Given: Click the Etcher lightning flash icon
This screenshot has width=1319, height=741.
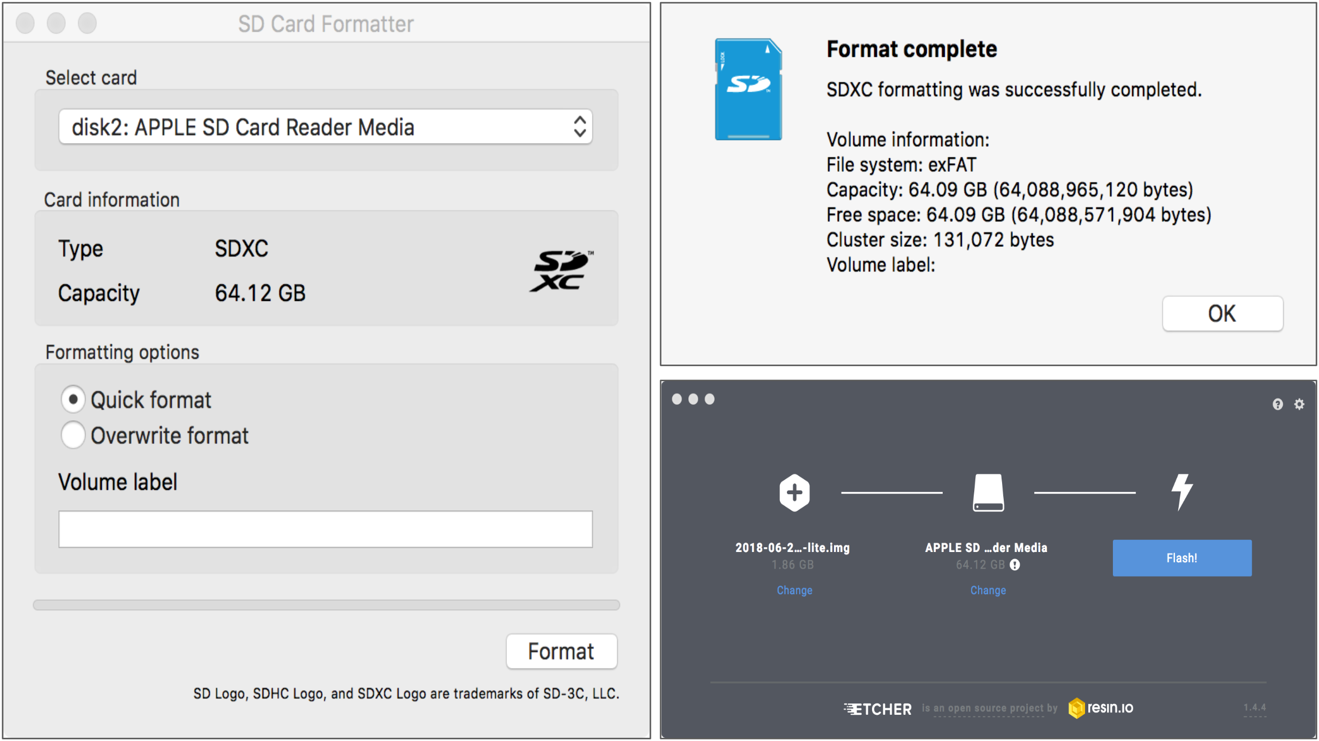Looking at the screenshot, I should tap(1181, 492).
